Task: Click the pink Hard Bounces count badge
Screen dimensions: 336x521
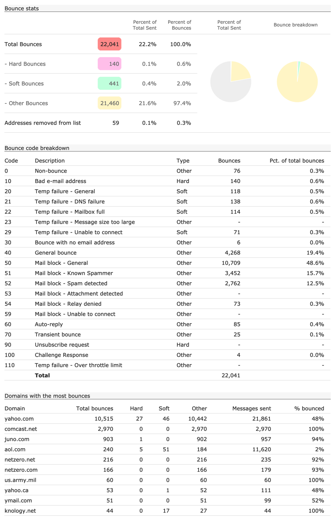Action: coord(110,64)
